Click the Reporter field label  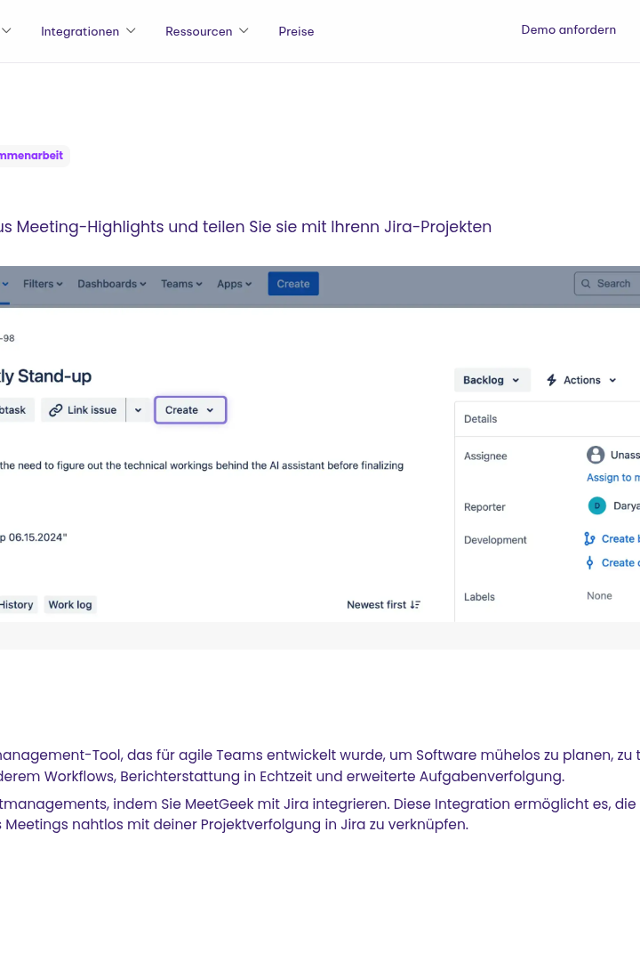pos(484,507)
